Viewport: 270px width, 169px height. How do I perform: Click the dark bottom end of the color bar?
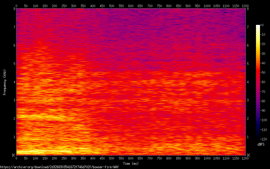tap(258, 138)
